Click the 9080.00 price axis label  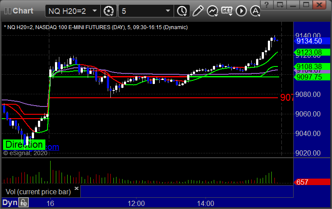pyautogui.click(x=308, y=94)
